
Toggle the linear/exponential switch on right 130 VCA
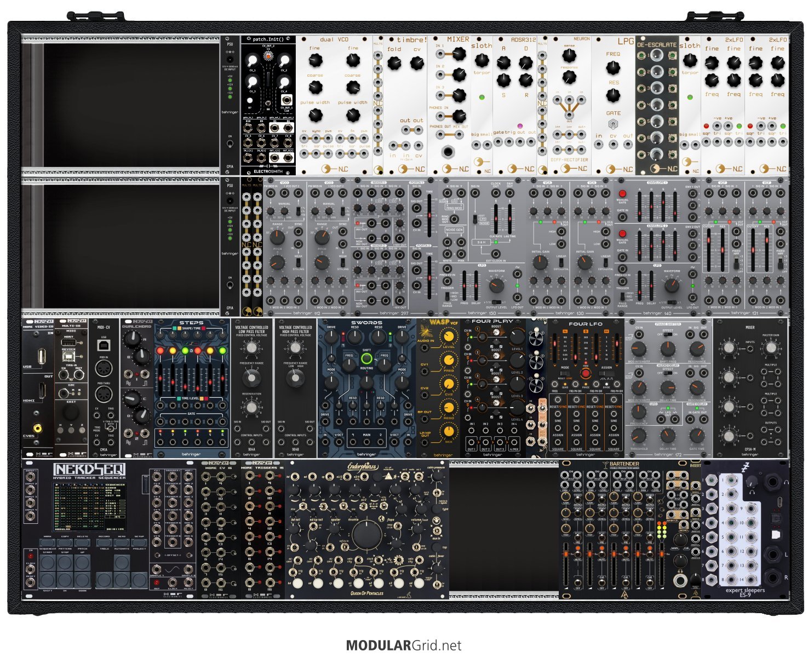[605, 262]
